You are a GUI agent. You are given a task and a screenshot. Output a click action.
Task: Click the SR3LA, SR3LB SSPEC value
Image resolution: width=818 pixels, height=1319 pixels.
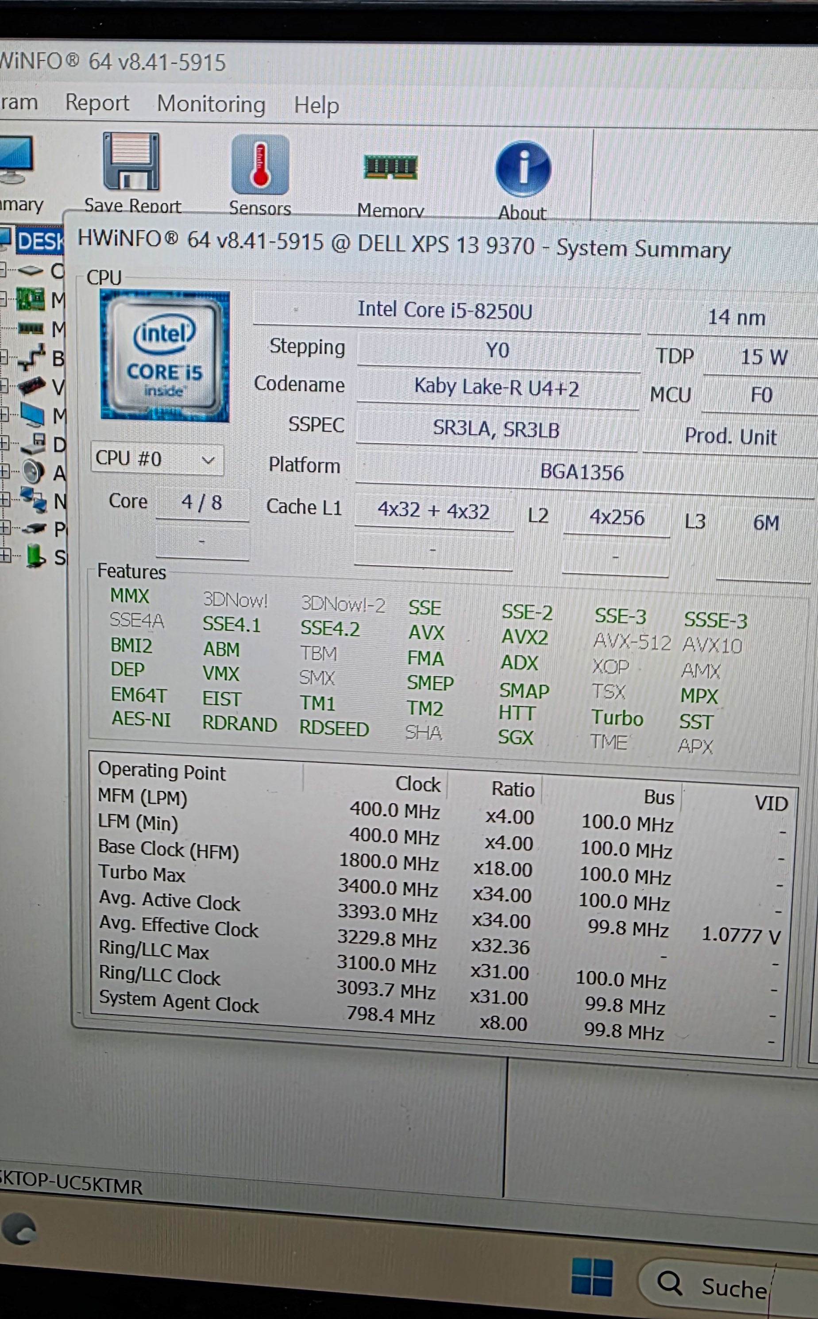click(496, 429)
